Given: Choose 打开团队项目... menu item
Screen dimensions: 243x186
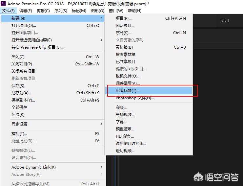Looking at the screenshot, I should click(x=53, y=33).
